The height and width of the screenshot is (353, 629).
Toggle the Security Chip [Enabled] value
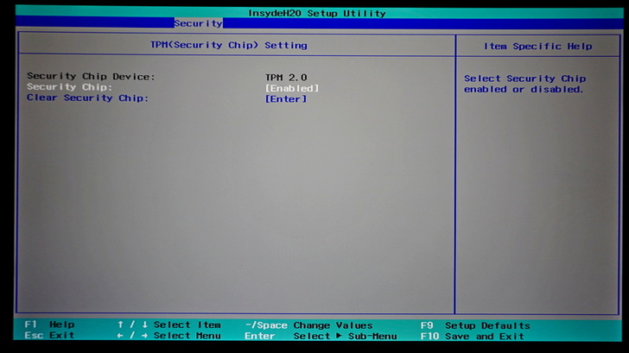point(292,88)
